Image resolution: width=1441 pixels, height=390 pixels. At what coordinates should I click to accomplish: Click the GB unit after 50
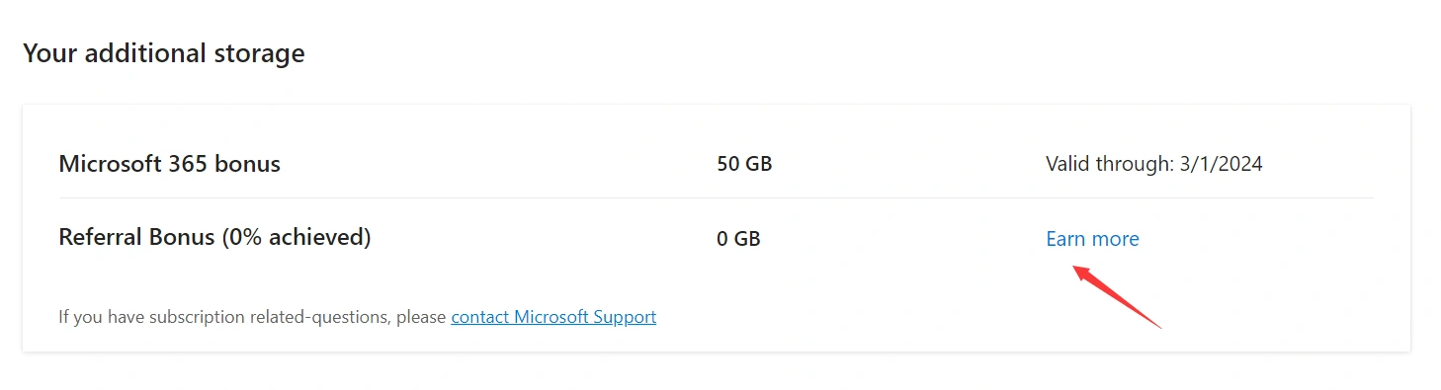pyautogui.click(x=758, y=164)
